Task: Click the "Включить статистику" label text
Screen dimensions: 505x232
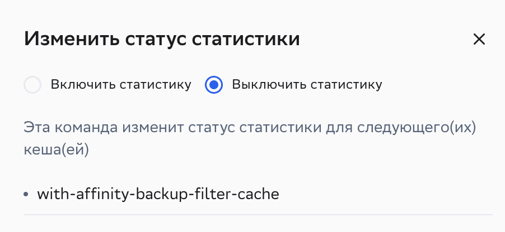Action: click(121, 85)
